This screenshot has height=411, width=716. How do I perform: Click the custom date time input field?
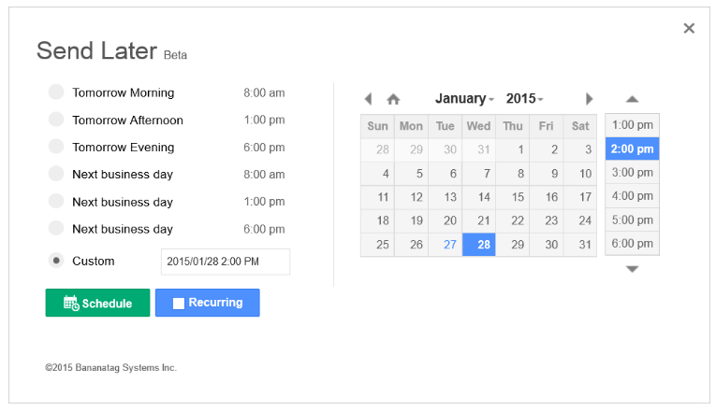pos(226,262)
